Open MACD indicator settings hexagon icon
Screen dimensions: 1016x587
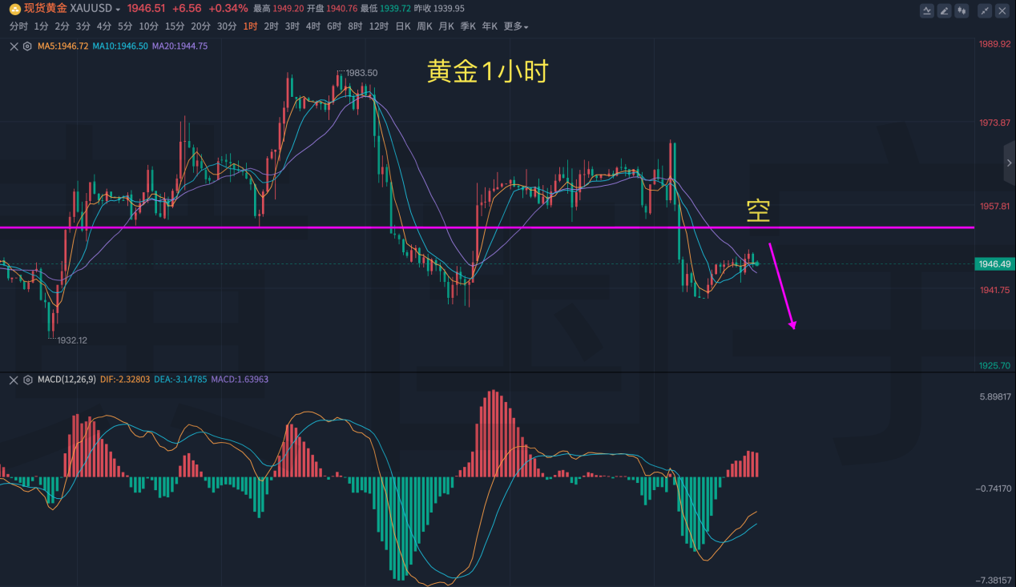pos(27,380)
